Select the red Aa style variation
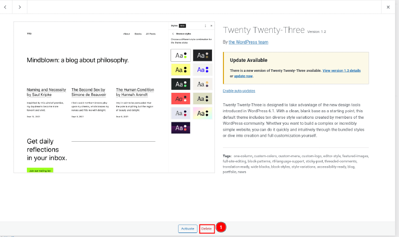The image size is (399, 237). coord(181,99)
